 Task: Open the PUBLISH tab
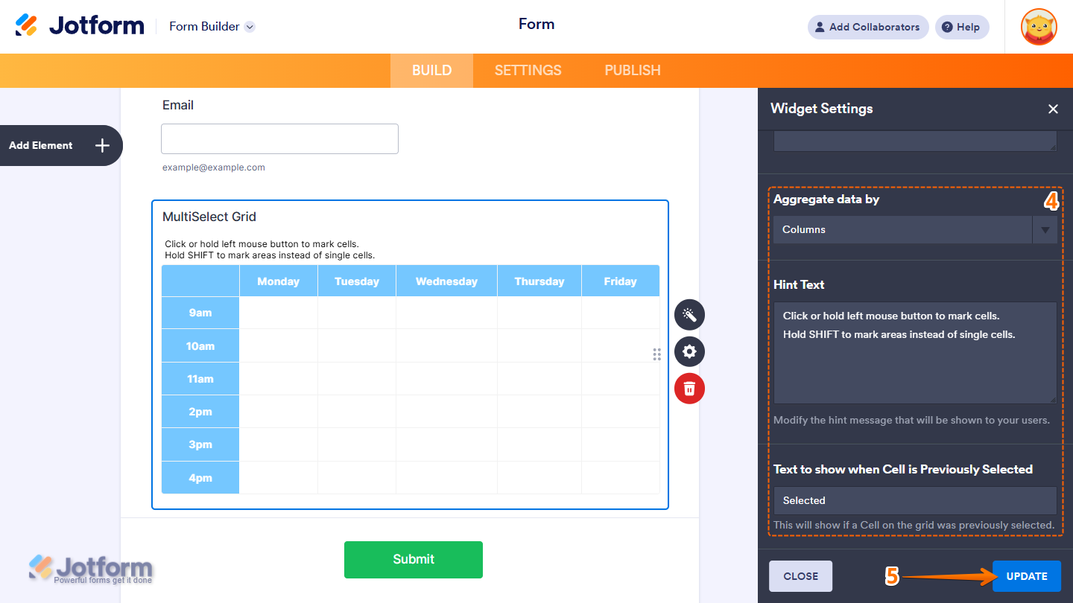[632, 70]
